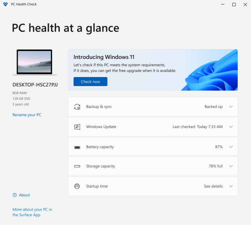
Task: Click Last checked: Today 7:33 AM
Action: tap(198, 127)
